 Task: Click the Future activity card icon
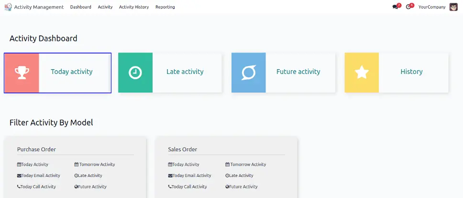[x=249, y=73]
